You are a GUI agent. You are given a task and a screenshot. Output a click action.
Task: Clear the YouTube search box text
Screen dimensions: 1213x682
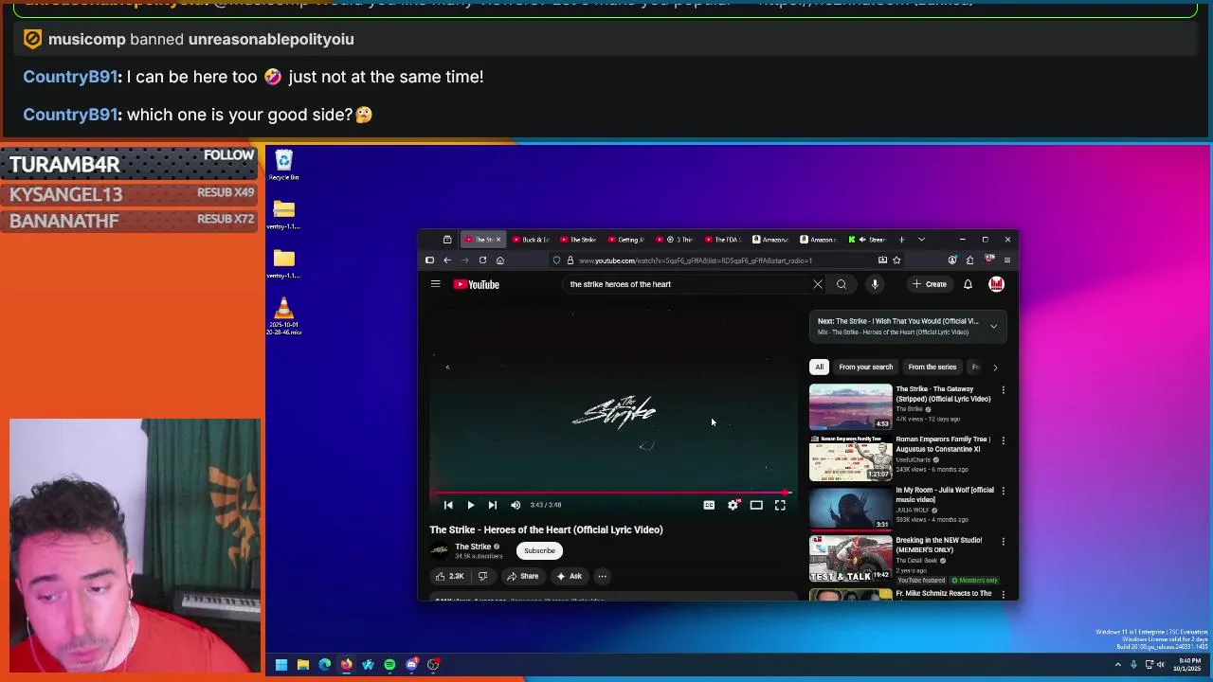click(x=818, y=284)
